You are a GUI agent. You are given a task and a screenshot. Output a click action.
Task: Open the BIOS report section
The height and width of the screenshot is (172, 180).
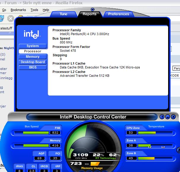coord(33,67)
